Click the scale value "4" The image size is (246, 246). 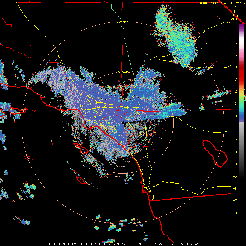236,67
